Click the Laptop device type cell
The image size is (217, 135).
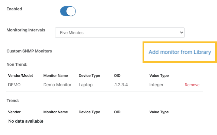(x=86, y=85)
